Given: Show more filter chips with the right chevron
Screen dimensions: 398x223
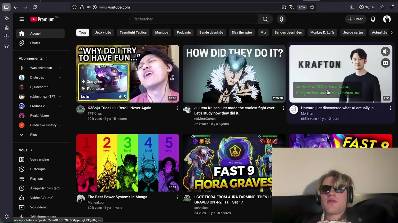Looking at the screenshot, I should tap(391, 33).
